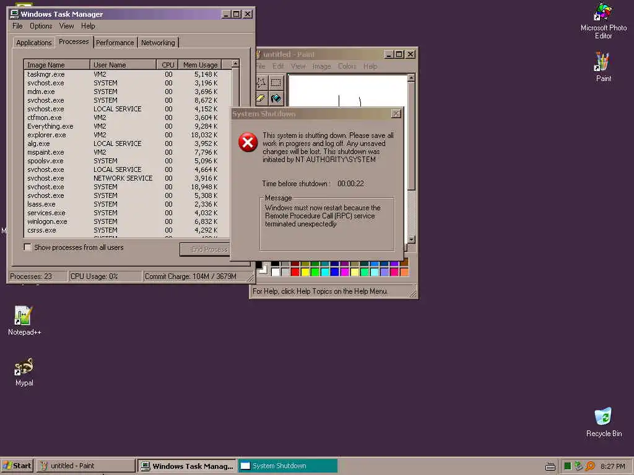This screenshot has height=475, width=634.
Task: Select the mdm.exe process row
Action: 128,92
